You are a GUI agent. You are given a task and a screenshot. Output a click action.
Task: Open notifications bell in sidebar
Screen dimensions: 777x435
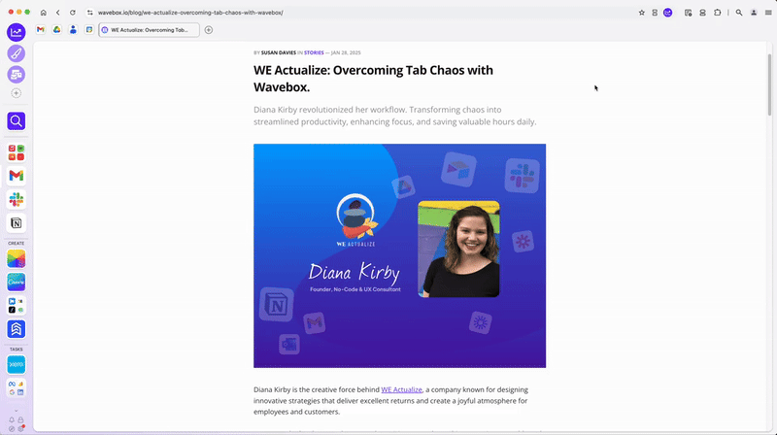[12, 420]
